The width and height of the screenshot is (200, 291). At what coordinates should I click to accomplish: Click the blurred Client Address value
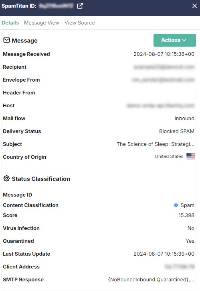click(x=180, y=267)
